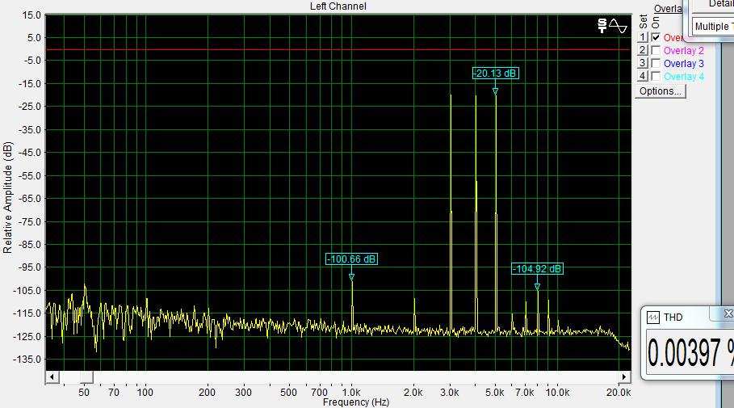Click the left arrow of the horizontal scrollbar
The image size is (734, 408).
click(52, 376)
